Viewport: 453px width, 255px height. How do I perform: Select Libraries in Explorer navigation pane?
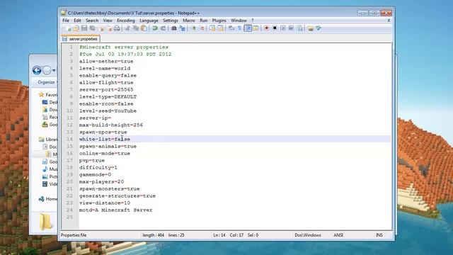click(x=48, y=140)
